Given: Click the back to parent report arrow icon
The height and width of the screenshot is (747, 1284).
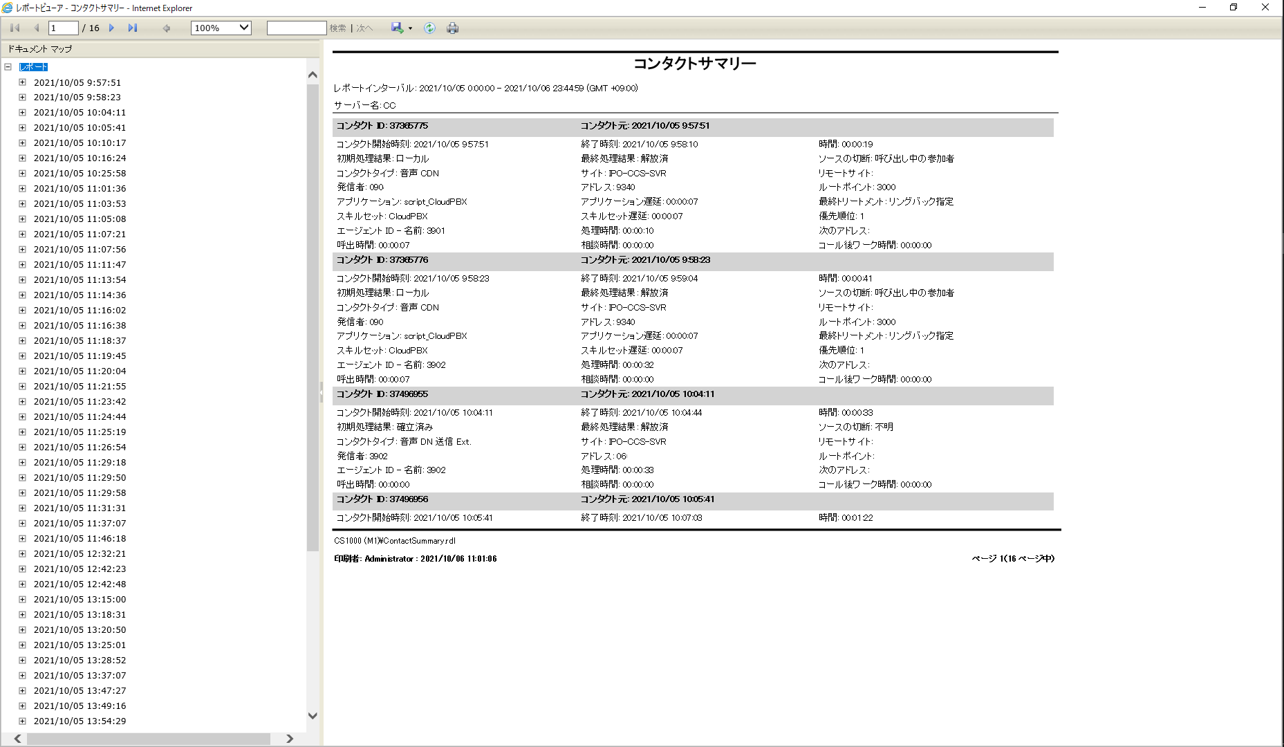Looking at the screenshot, I should coord(166,28).
